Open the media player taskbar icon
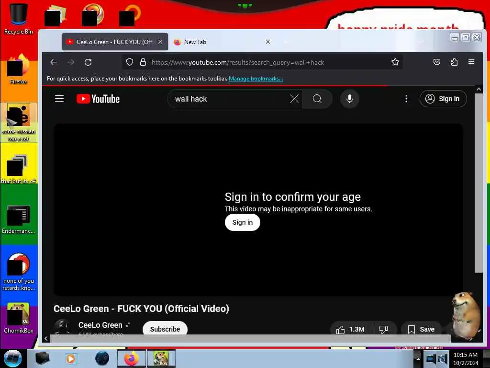 coord(72,358)
